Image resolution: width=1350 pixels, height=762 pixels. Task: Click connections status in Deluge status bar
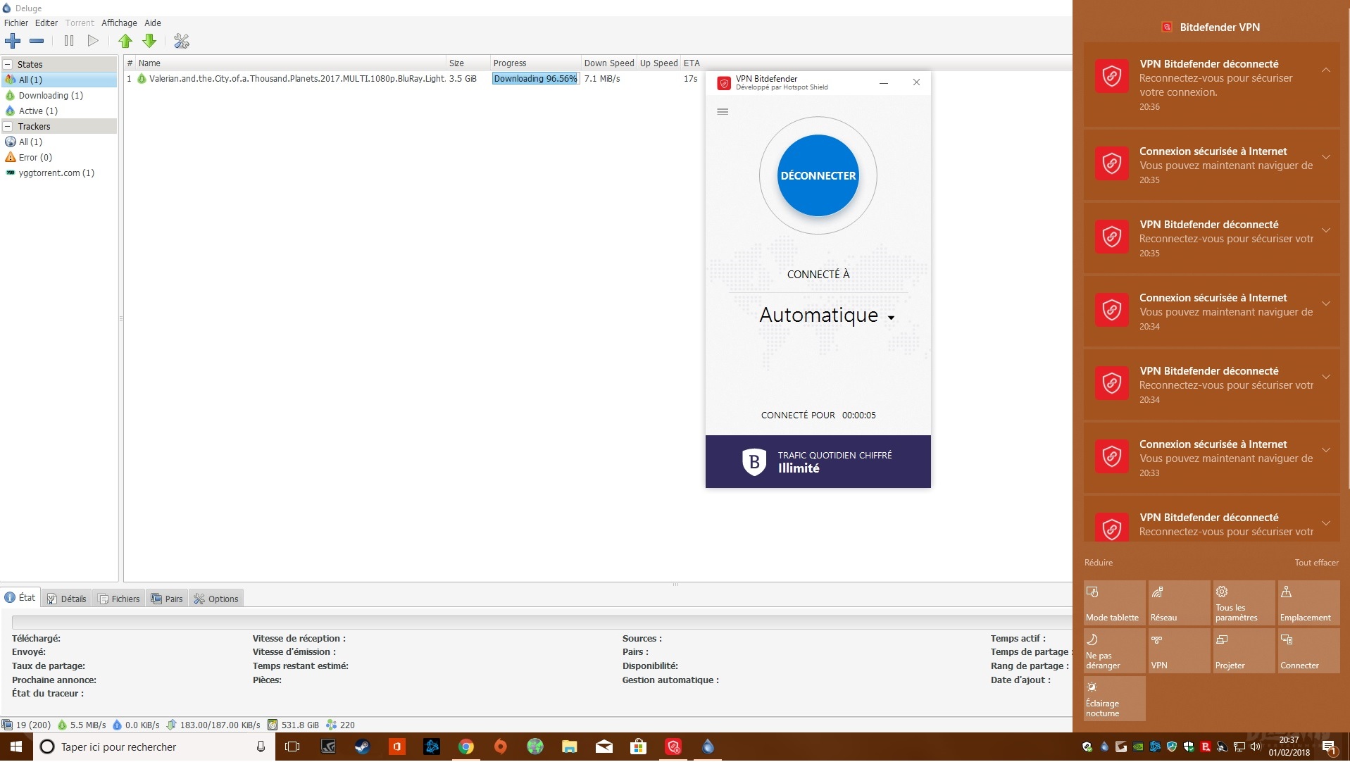27,725
